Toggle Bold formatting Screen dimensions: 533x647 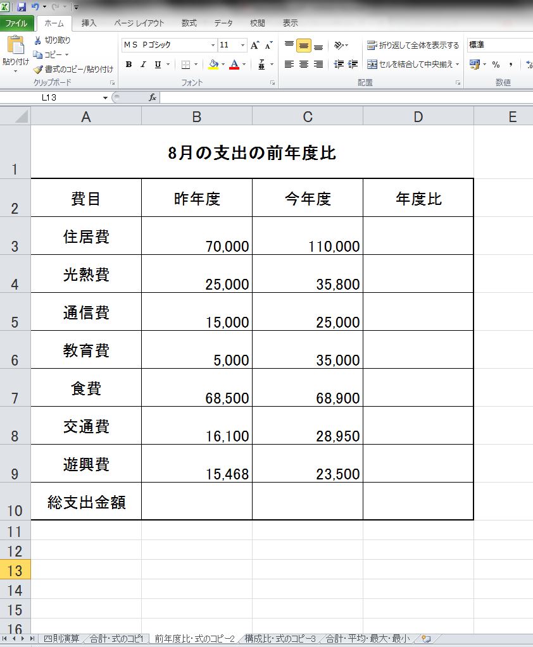(129, 65)
